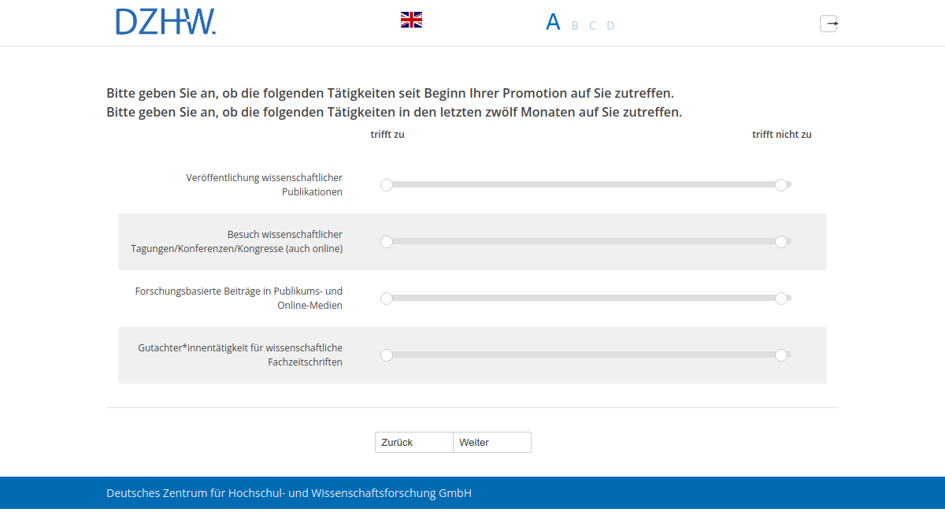This screenshot has width=945, height=516.
Task: Click the DZHW logo
Action: tap(165, 23)
